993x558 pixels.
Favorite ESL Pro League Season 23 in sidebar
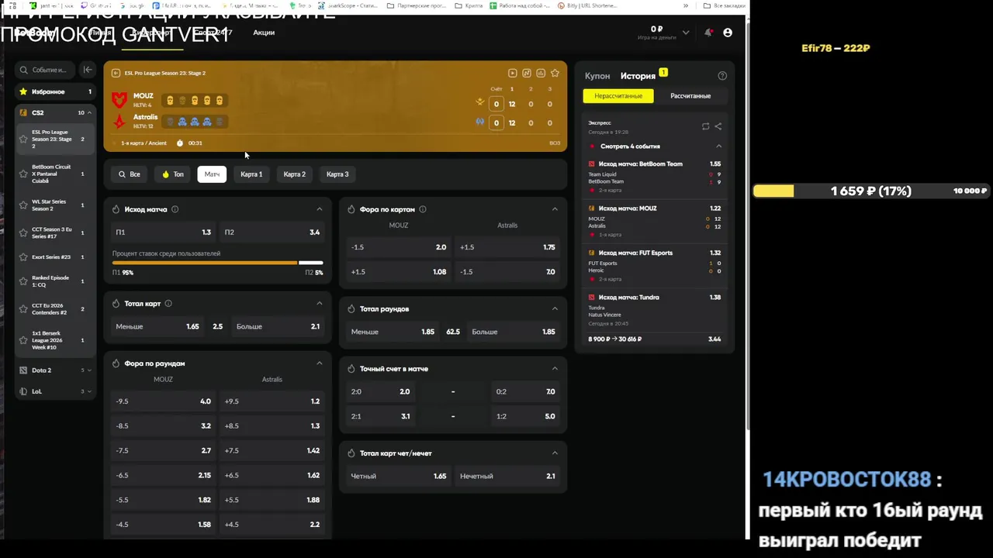(x=23, y=139)
